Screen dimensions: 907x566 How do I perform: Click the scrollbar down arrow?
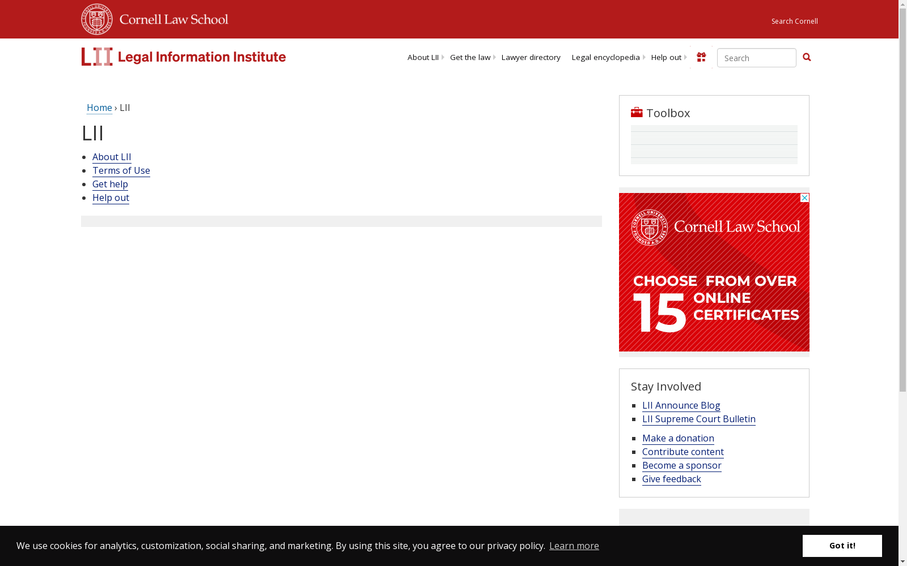[902, 561]
